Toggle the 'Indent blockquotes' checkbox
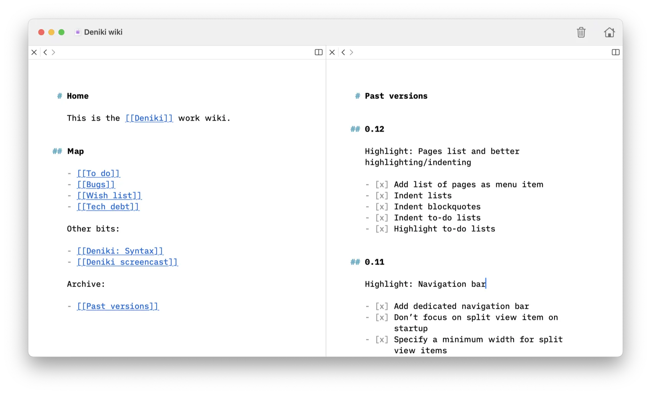 (382, 207)
